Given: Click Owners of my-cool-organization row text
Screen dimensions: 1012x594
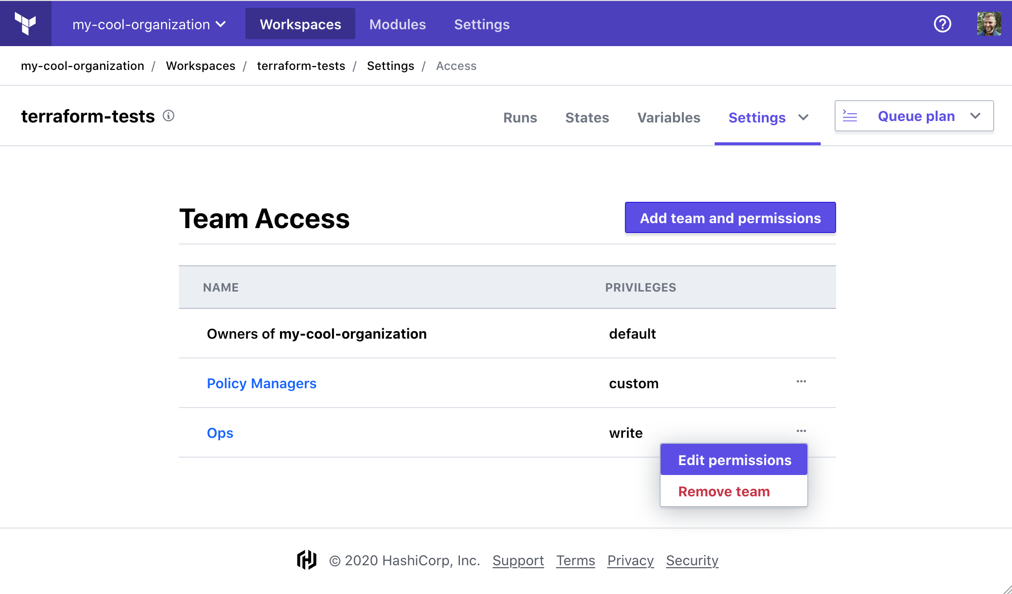Looking at the screenshot, I should point(317,334).
